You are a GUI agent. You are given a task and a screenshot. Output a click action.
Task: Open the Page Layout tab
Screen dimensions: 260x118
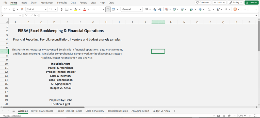(x=47, y=3)
